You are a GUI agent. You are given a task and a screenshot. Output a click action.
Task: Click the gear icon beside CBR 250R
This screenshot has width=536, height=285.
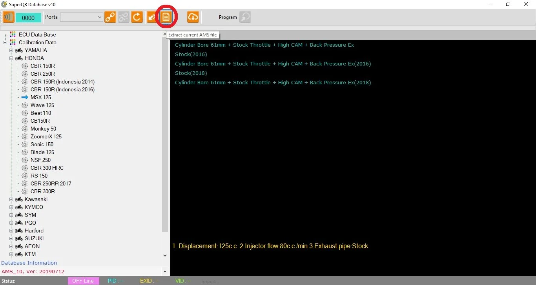coord(25,74)
